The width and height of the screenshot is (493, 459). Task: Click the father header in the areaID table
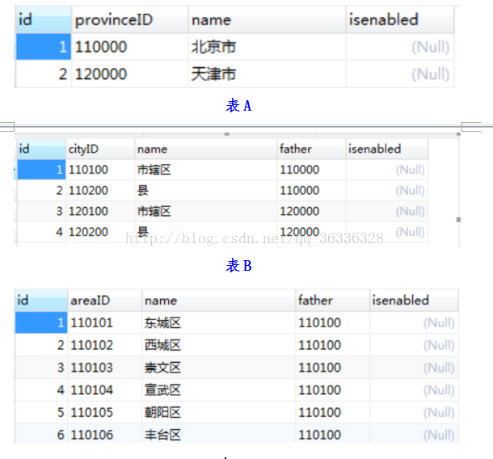(x=332, y=301)
